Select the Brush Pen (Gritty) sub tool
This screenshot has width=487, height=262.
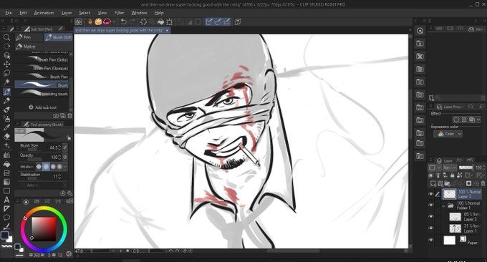(x=42, y=59)
